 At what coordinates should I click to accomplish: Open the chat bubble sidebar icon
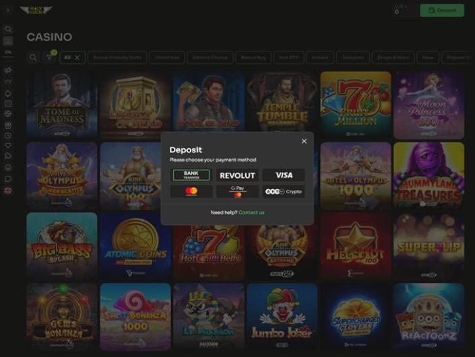click(8, 179)
